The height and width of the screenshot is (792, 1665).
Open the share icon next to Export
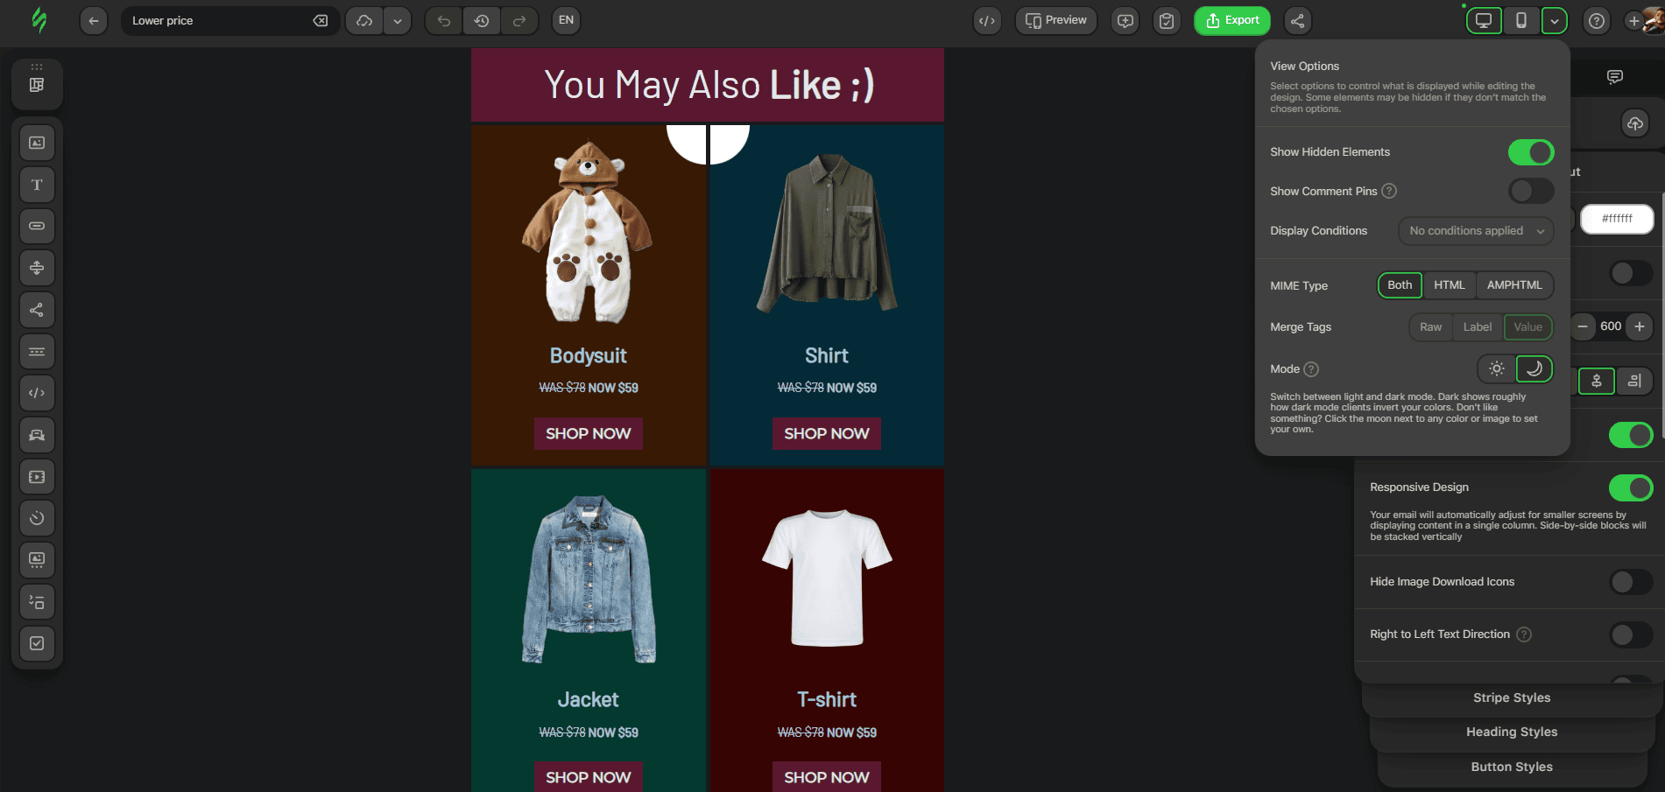tap(1298, 20)
